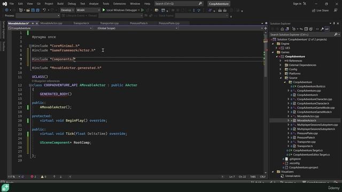This screenshot has height=192, width=342.
Task: Collapse the include block outlining toggle at line 4
Action: click(30, 46)
